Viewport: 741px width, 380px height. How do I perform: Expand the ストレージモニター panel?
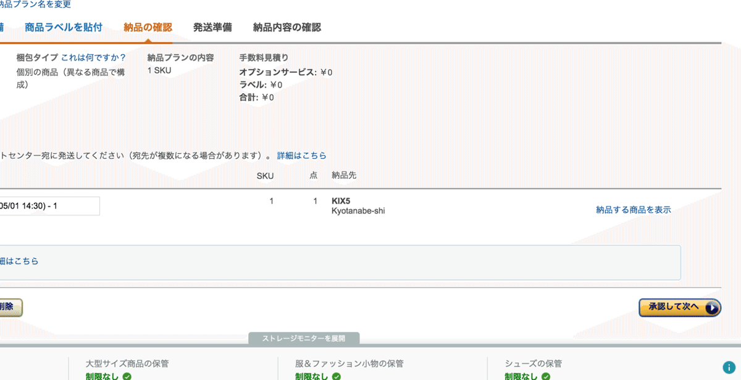point(303,338)
